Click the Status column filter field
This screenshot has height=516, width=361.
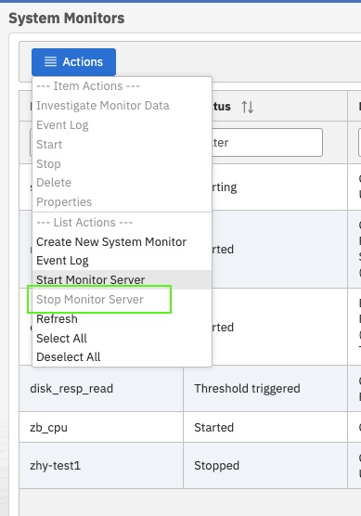[267, 143]
